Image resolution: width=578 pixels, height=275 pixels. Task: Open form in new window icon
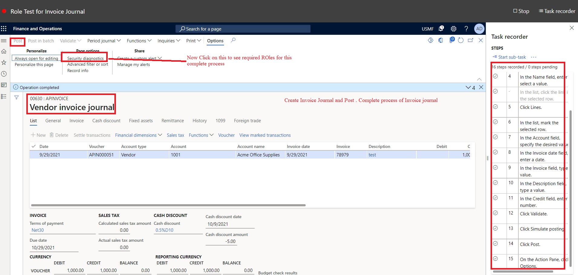[470, 40]
